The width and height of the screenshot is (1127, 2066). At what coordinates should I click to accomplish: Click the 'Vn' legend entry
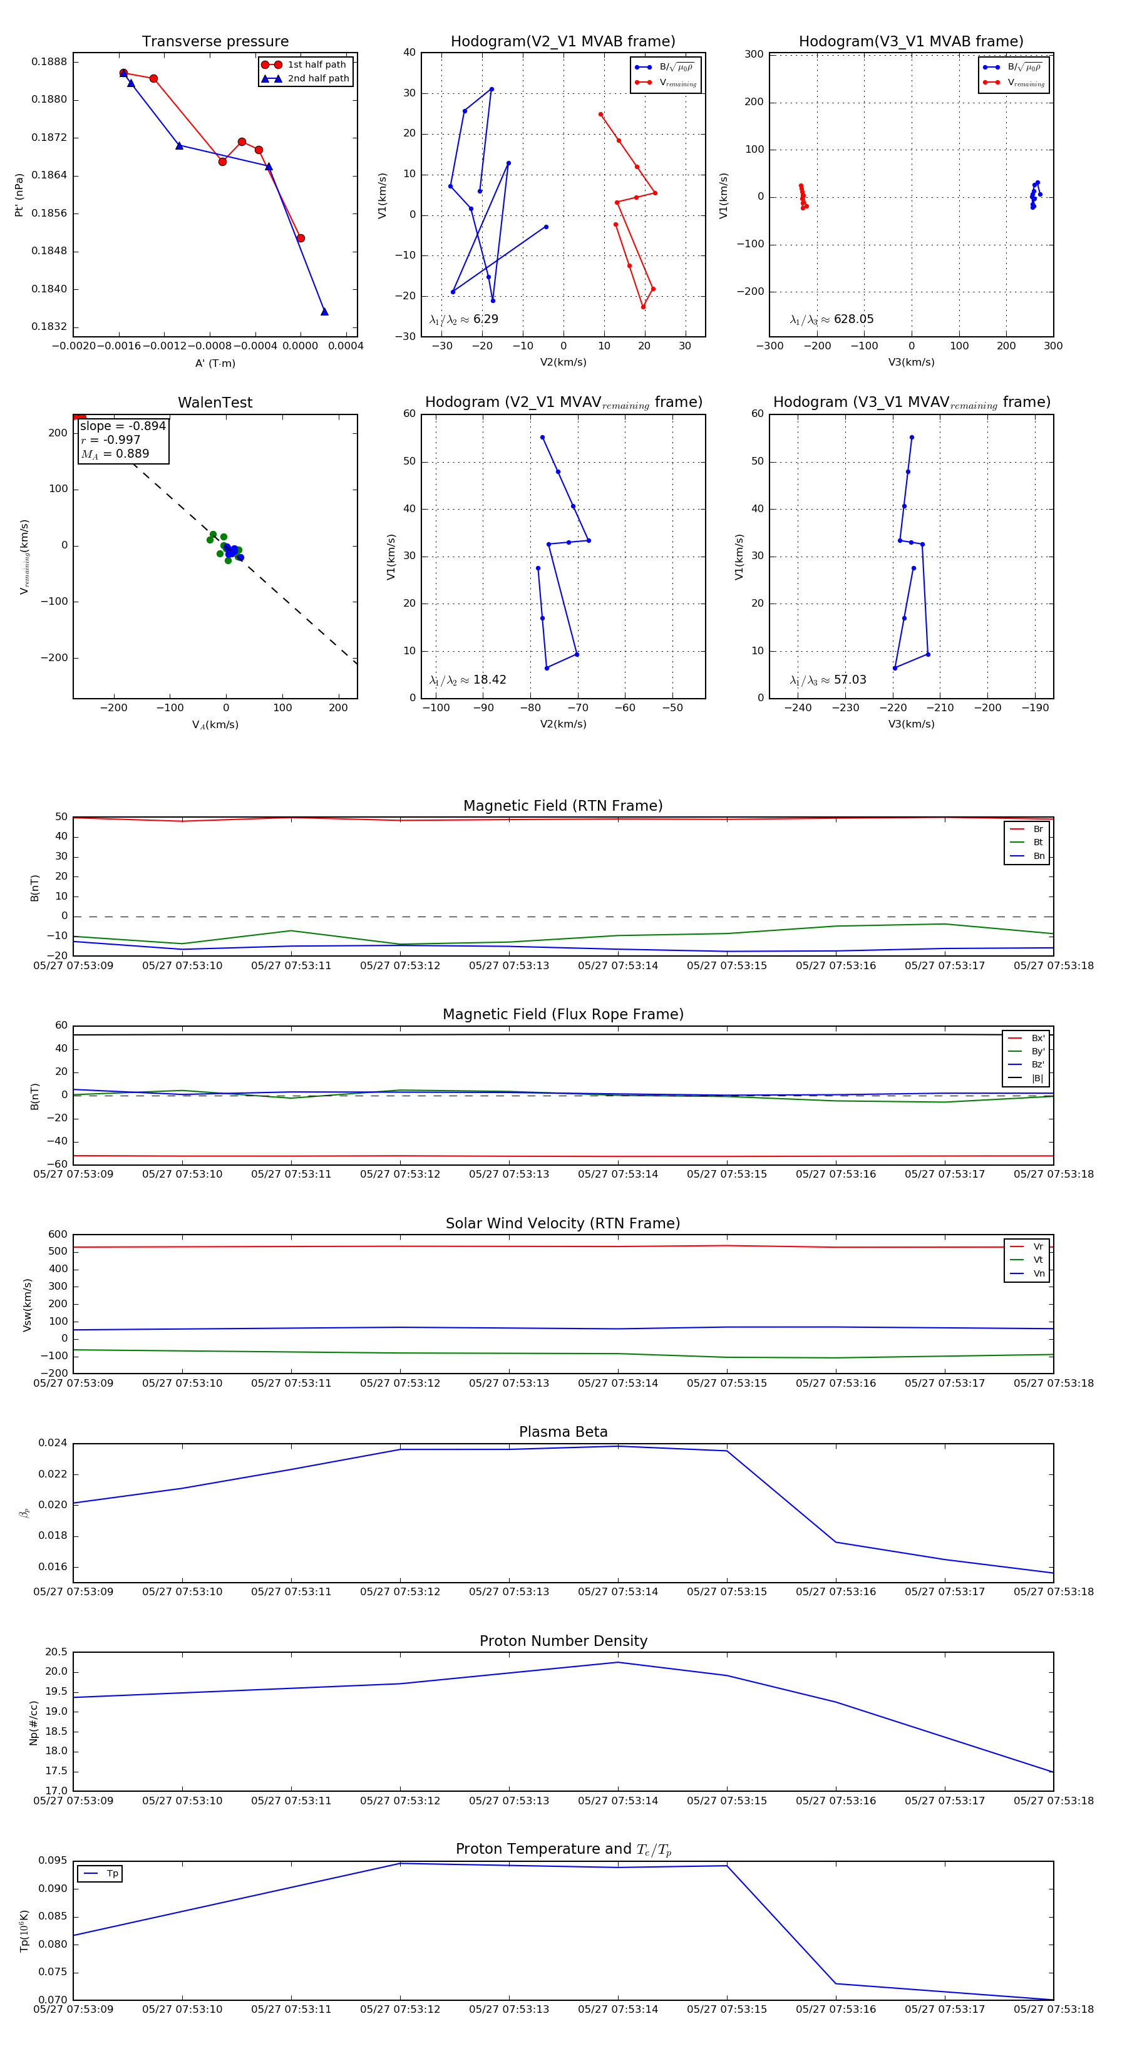[x=1027, y=1273]
